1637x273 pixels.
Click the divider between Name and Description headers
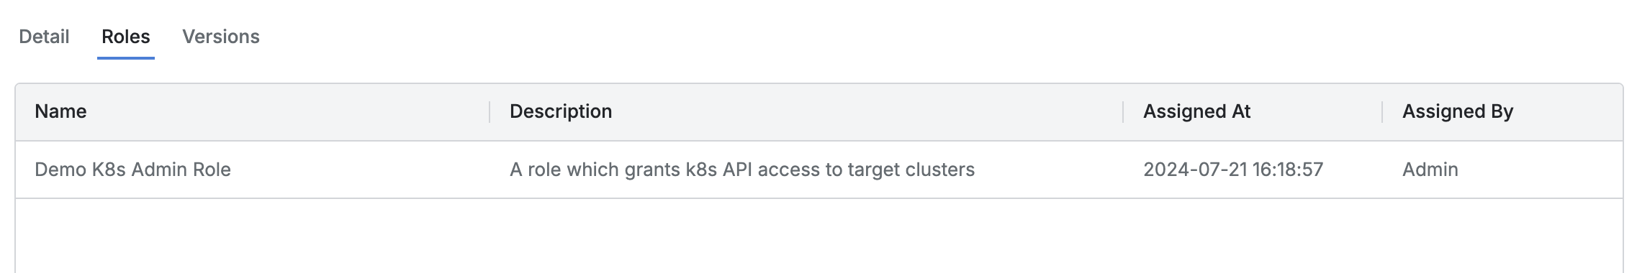[490, 112]
